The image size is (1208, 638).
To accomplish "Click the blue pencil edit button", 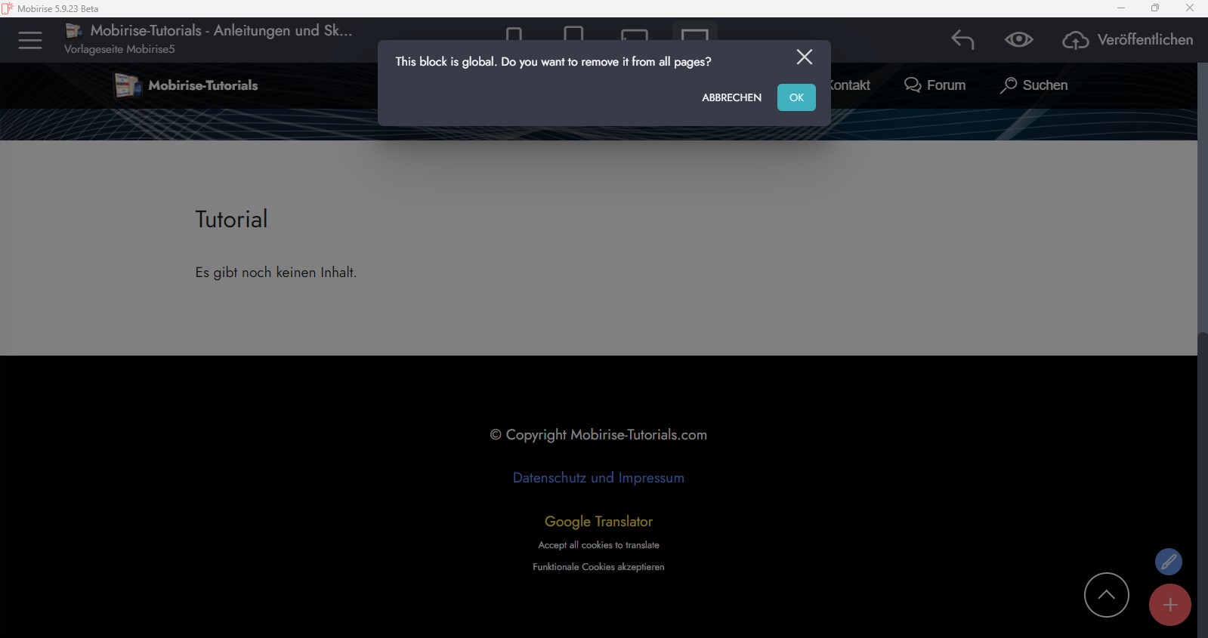I will 1169,562.
